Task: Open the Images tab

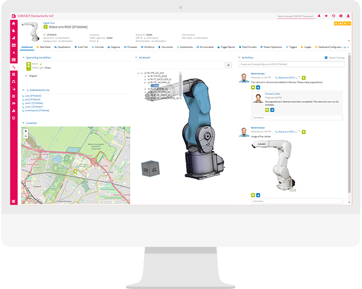Action: pyautogui.click(x=306, y=47)
